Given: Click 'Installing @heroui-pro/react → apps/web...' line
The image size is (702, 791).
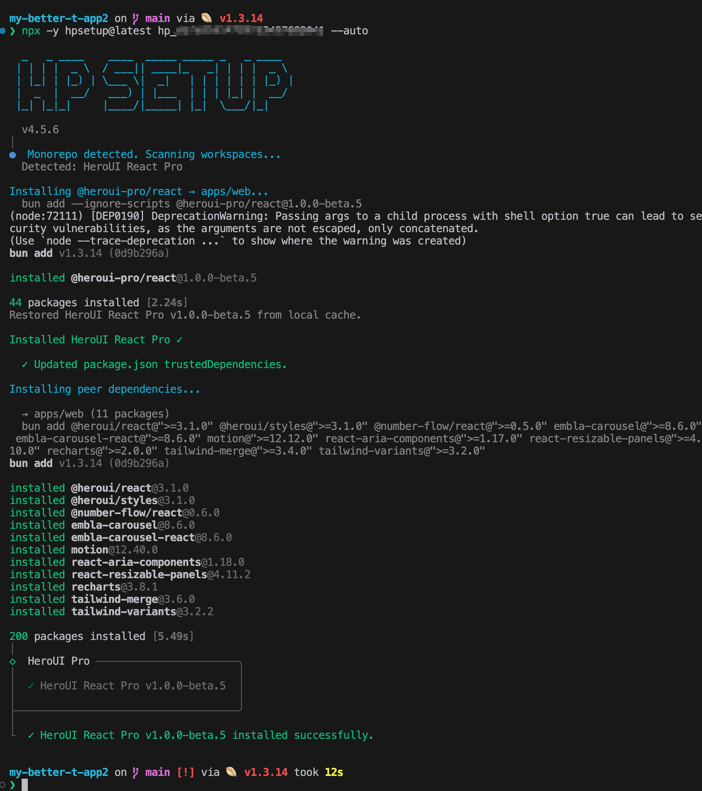Looking at the screenshot, I should click(x=139, y=192).
